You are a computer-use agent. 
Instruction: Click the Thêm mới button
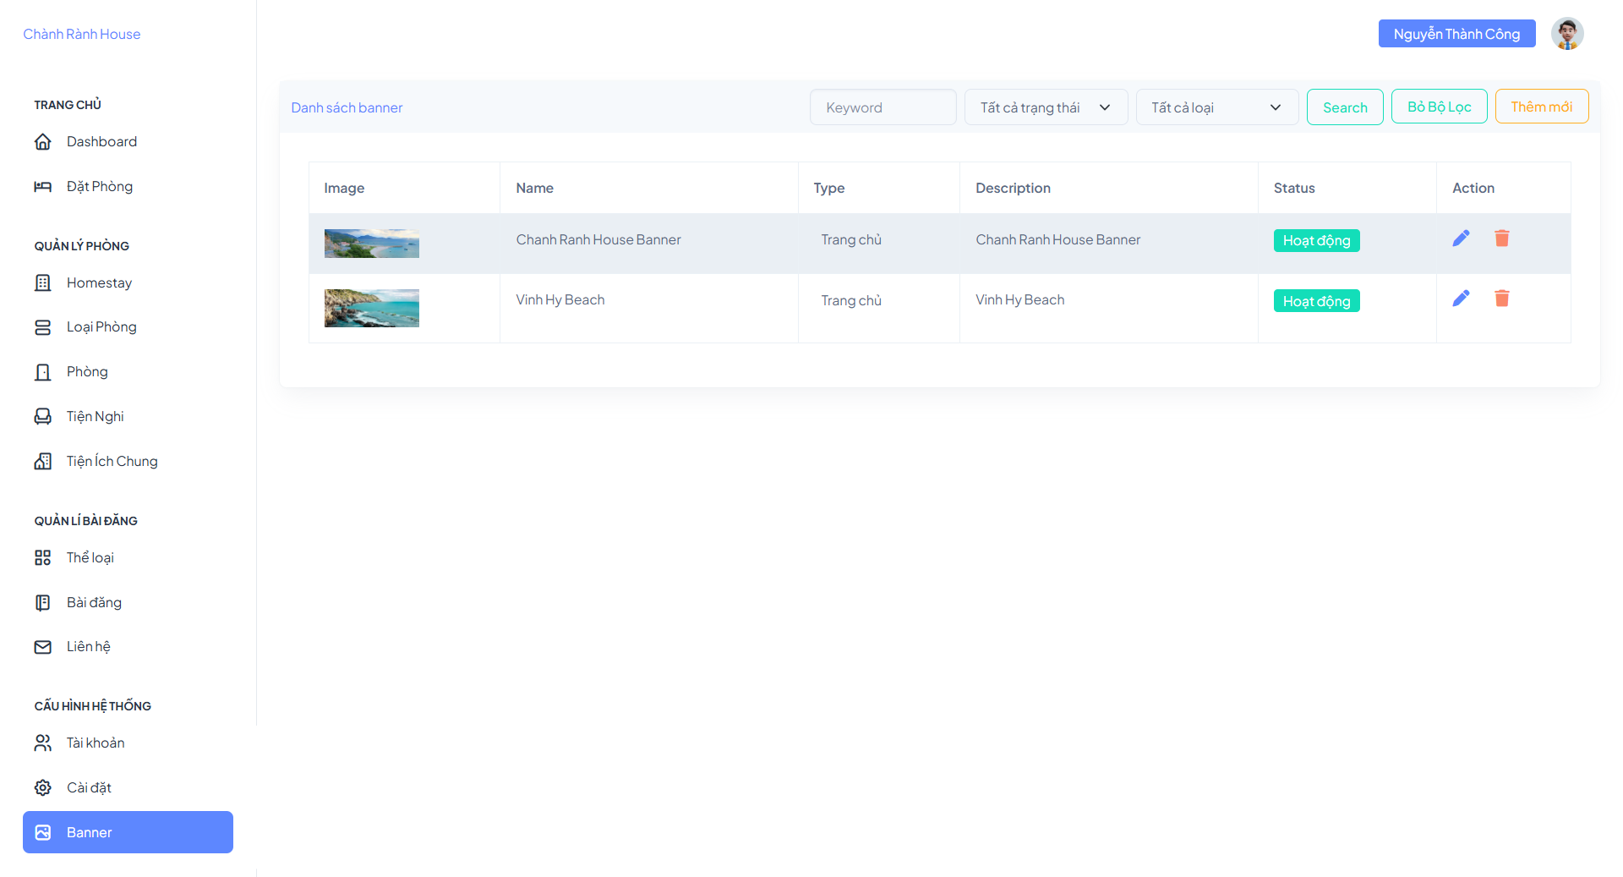click(1541, 107)
